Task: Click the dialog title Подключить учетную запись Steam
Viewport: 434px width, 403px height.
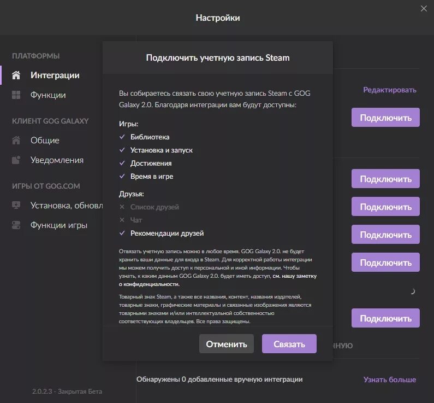Action: 218,57
